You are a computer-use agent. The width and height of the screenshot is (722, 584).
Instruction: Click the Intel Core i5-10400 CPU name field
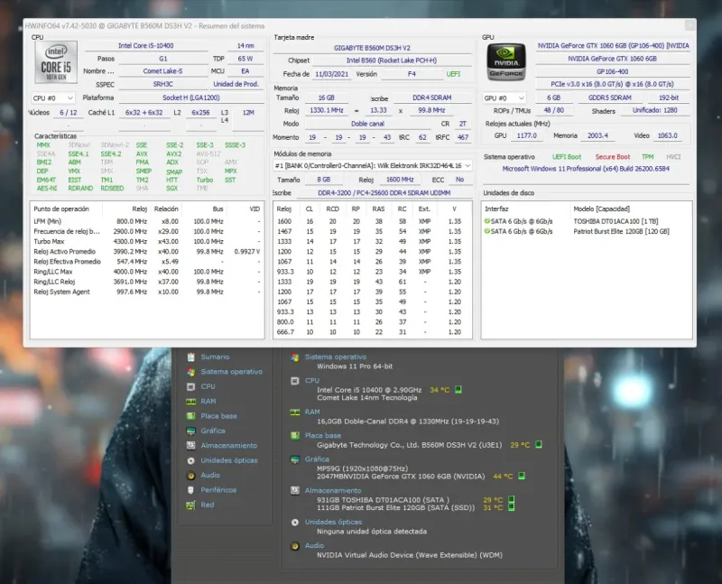(146, 46)
